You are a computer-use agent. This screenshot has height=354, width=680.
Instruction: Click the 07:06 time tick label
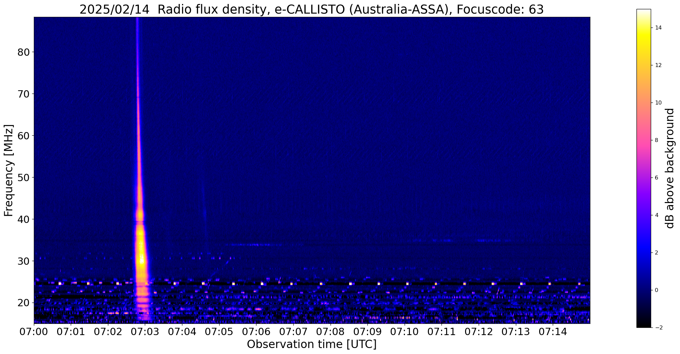256,332
